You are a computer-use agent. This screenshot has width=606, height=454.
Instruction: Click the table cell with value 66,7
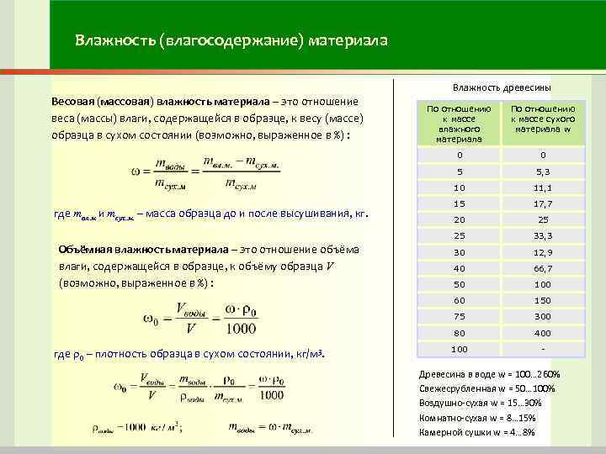pos(543,268)
